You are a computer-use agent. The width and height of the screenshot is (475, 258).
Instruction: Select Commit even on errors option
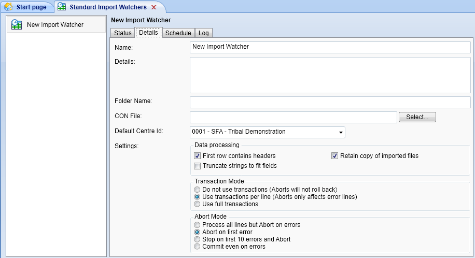(x=197, y=247)
